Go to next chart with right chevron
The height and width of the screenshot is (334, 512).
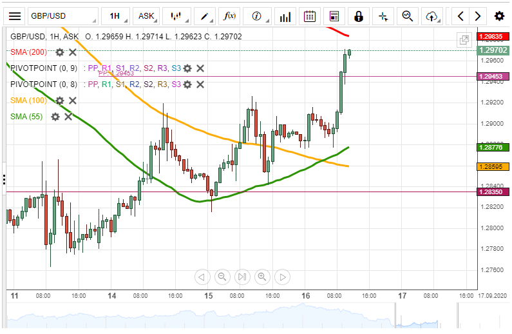(478, 16)
